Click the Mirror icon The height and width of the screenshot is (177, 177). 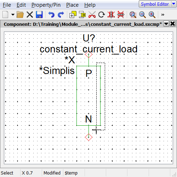(x=111, y=15)
